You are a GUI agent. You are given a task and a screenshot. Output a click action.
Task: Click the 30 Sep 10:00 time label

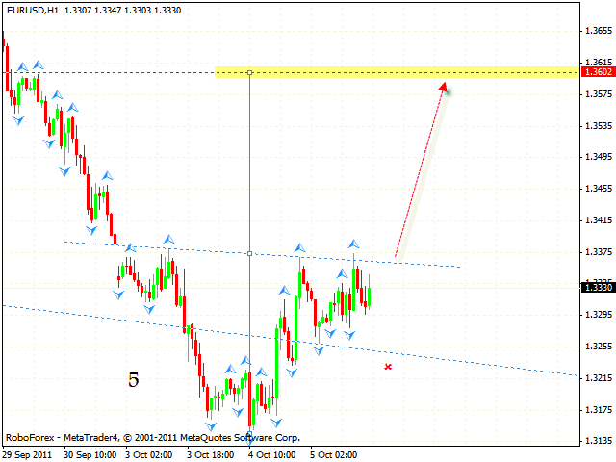90,453
